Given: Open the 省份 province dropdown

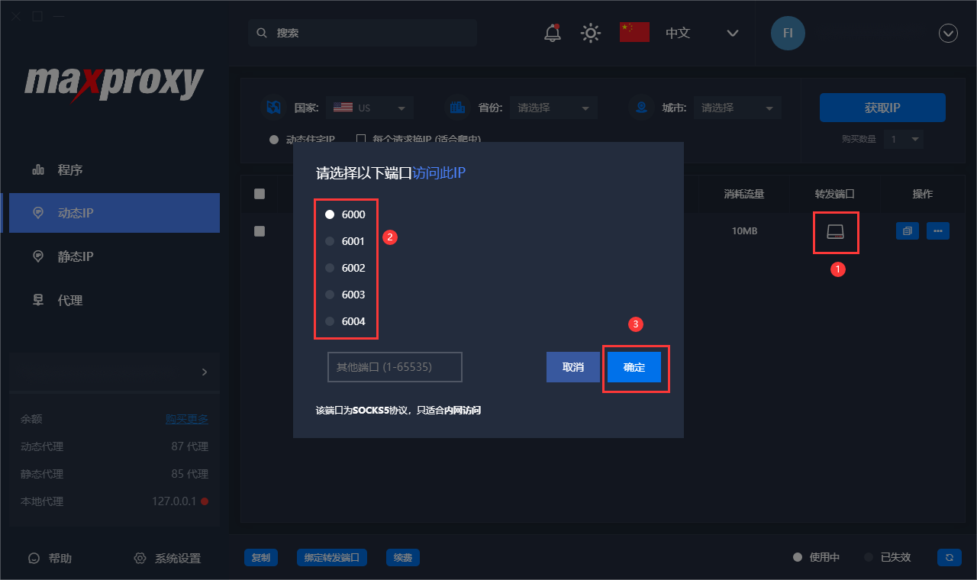Looking at the screenshot, I should 553,107.
